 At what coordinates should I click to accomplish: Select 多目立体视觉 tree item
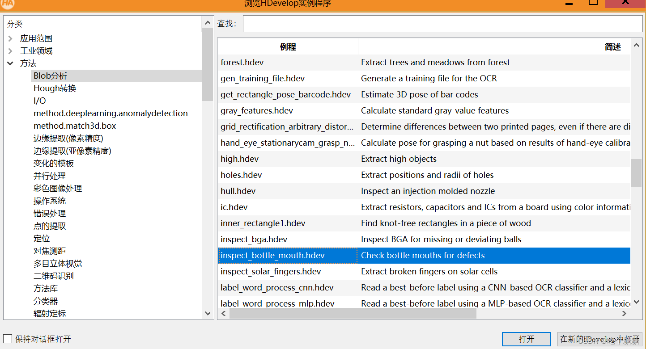click(x=58, y=264)
